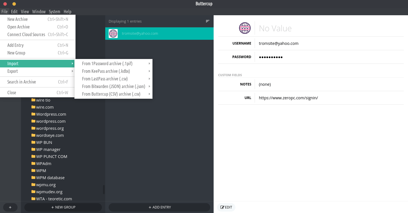Screen dimensions: 408x213
Task: Select From Bitwarden (JSON) archive option
Action: click(x=113, y=87)
